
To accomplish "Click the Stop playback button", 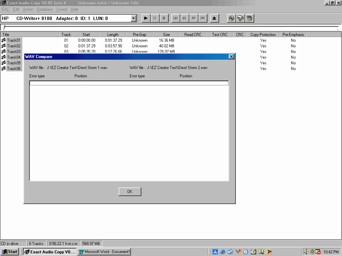I will (x=164, y=18).
